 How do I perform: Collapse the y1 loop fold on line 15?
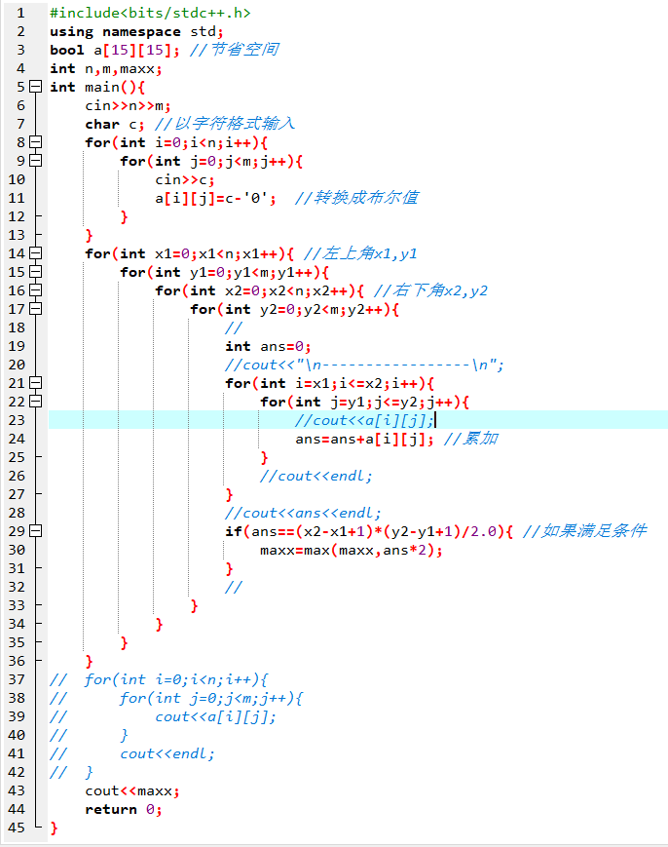point(37,272)
